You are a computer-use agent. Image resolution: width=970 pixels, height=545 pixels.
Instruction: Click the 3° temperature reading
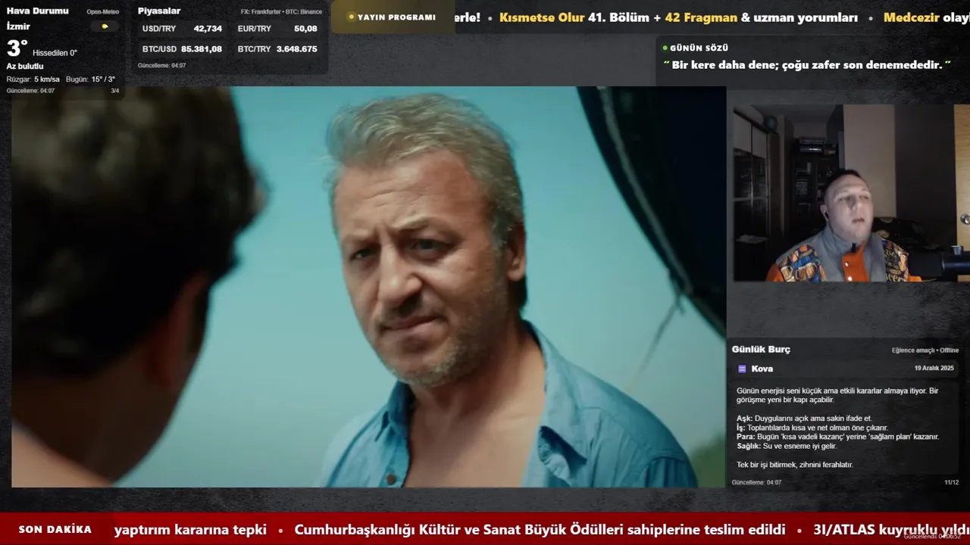pyautogui.click(x=17, y=49)
